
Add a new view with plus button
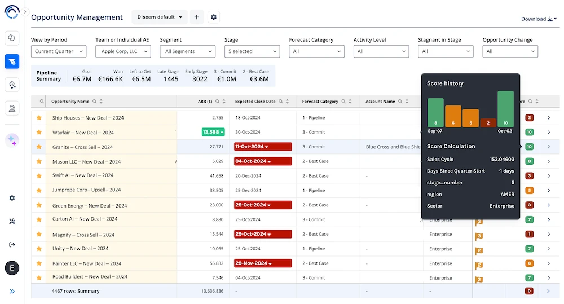coord(196,17)
